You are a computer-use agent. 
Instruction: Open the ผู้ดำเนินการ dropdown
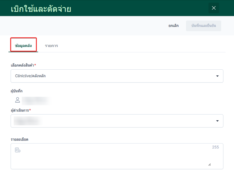pyautogui.click(x=117, y=121)
